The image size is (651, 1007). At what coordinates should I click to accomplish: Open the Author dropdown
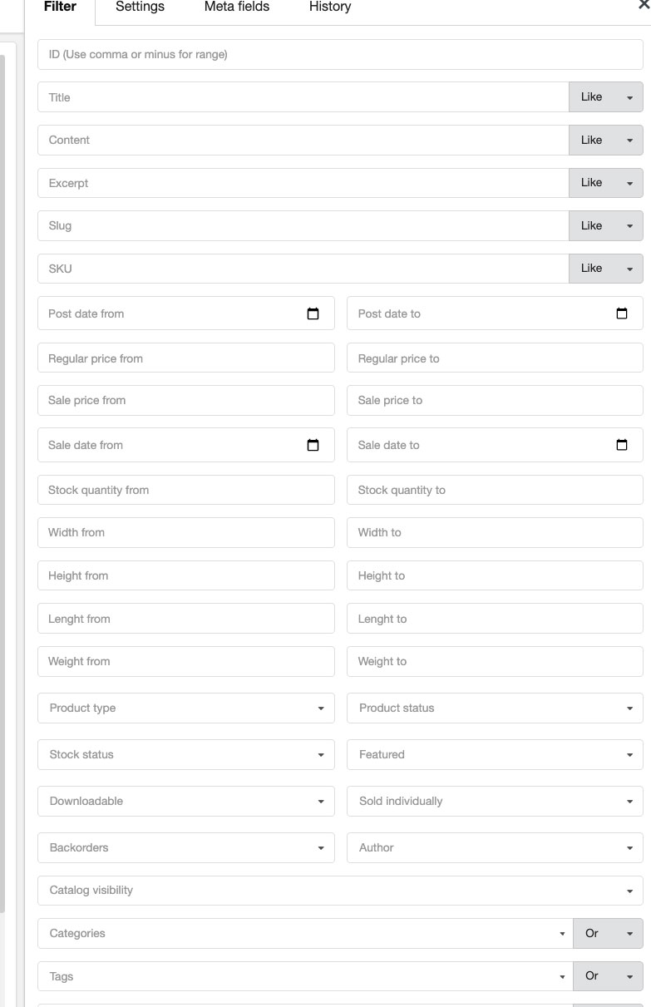631,847
